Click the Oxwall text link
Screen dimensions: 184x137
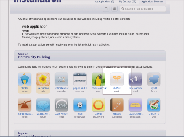click(x=98, y=114)
